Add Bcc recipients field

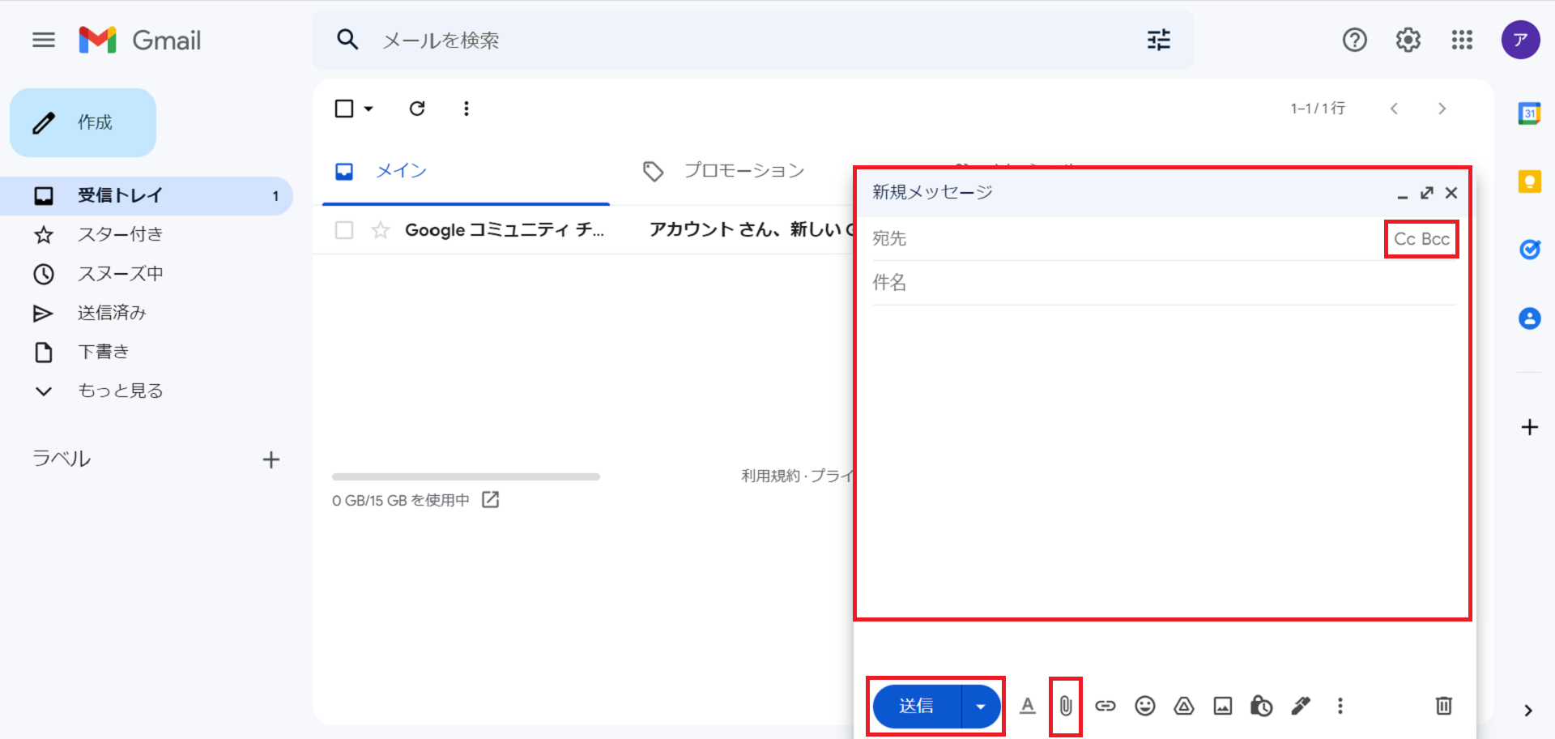click(x=1436, y=239)
